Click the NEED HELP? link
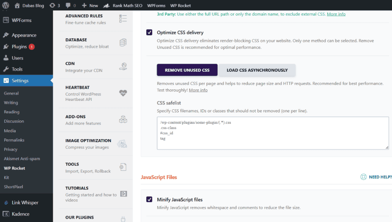 [380, 177]
